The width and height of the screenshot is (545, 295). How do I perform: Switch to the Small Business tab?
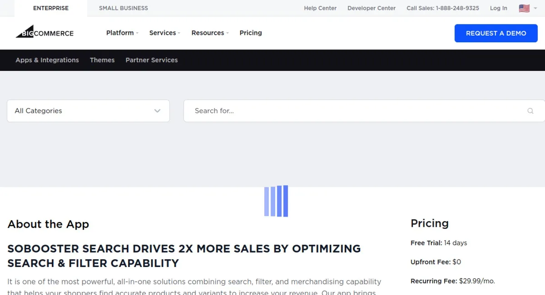click(124, 8)
